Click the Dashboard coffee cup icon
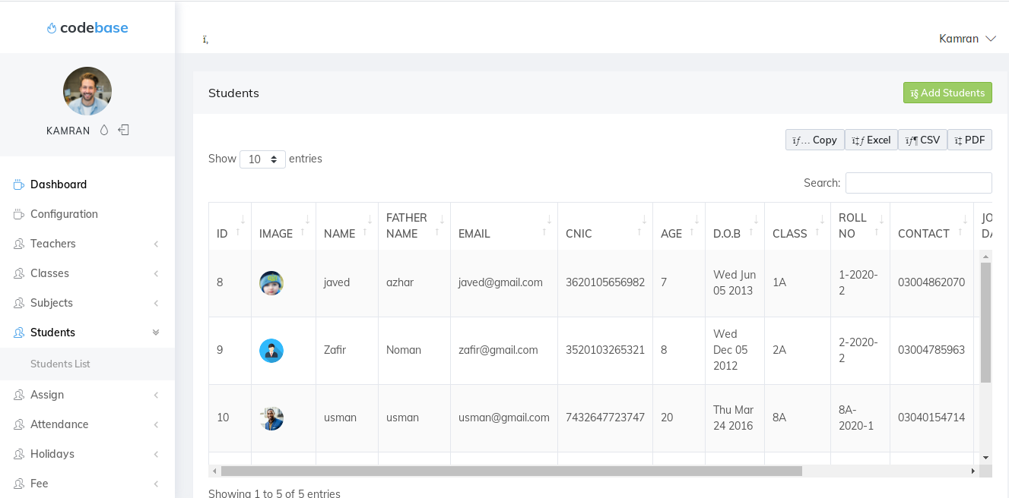This screenshot has width=1009, height=498. point(19,184)
